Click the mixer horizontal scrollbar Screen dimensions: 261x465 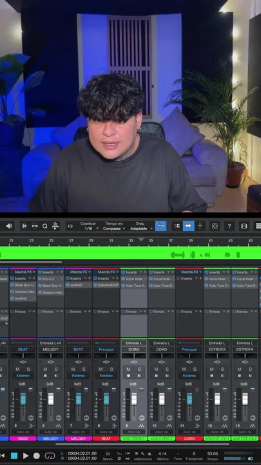click(142, 444)
